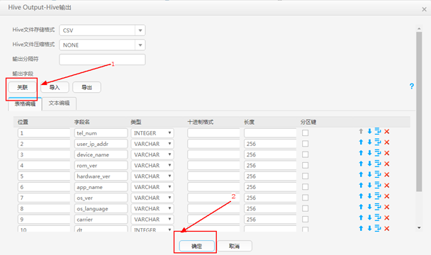431x255 pixels.
Task: Focus decimal format field for device_name
Action: [x=213, y=154]
